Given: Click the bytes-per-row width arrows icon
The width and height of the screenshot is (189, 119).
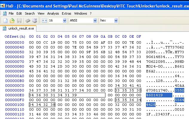Looking at the screenshot, I should click(x=44, y=21).
